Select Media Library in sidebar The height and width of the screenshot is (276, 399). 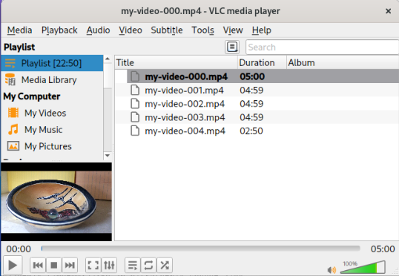tap(52, 80)
